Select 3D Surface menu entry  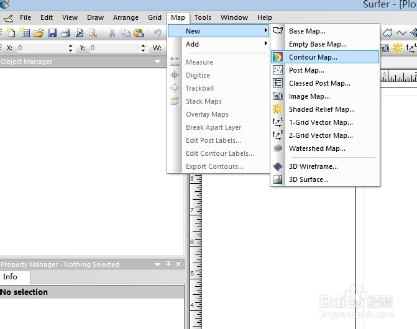pyautogui.click(x=325, y=179)
